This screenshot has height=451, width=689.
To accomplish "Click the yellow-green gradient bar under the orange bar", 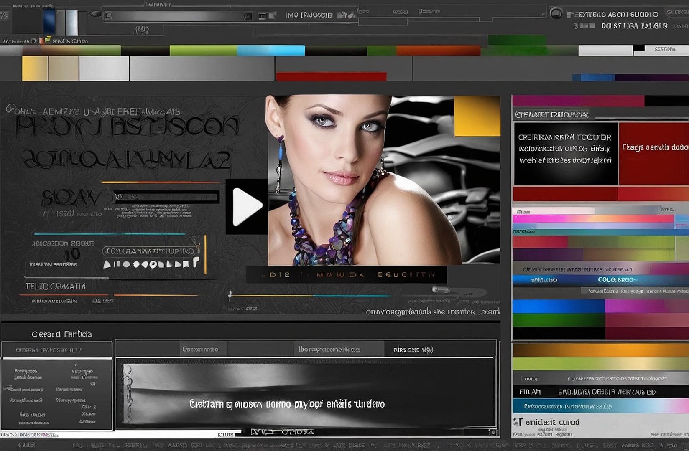I will click(601, 364).
